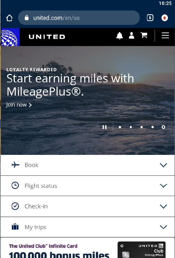Expand the My trips section chevron
The height and width of the screenshot is (258, 175).
click(163, 227)
